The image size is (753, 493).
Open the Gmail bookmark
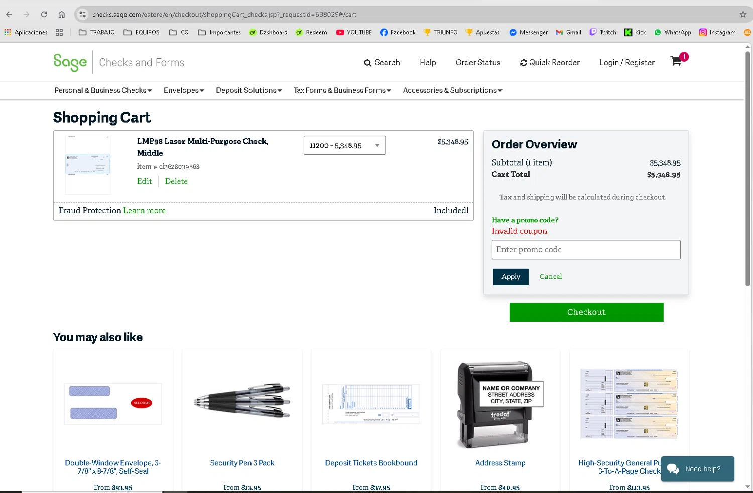(x=568, y=32)
